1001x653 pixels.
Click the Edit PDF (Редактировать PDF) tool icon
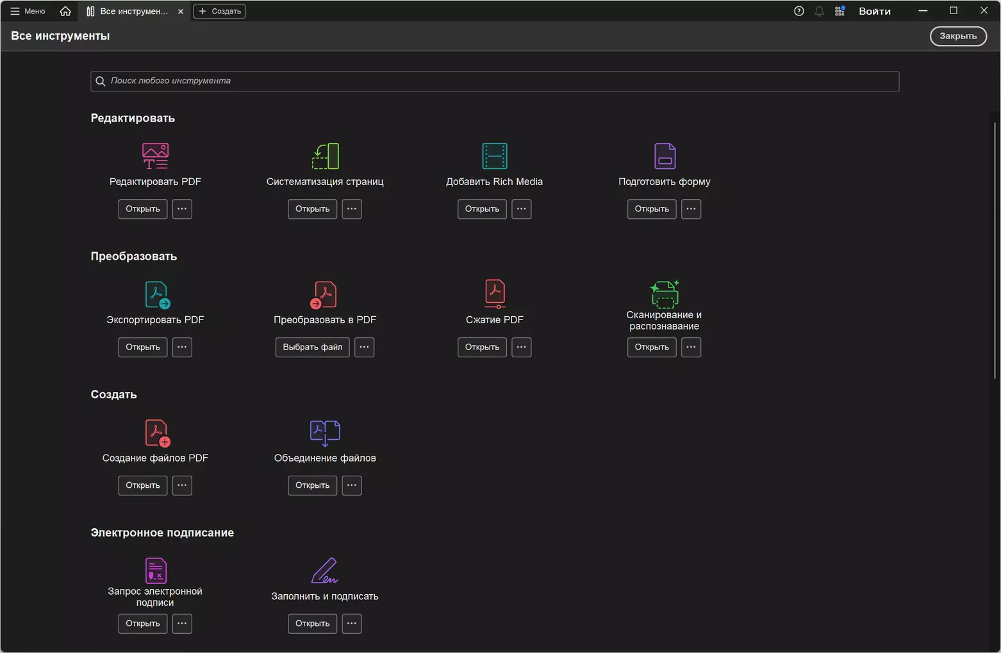point(155,156)
